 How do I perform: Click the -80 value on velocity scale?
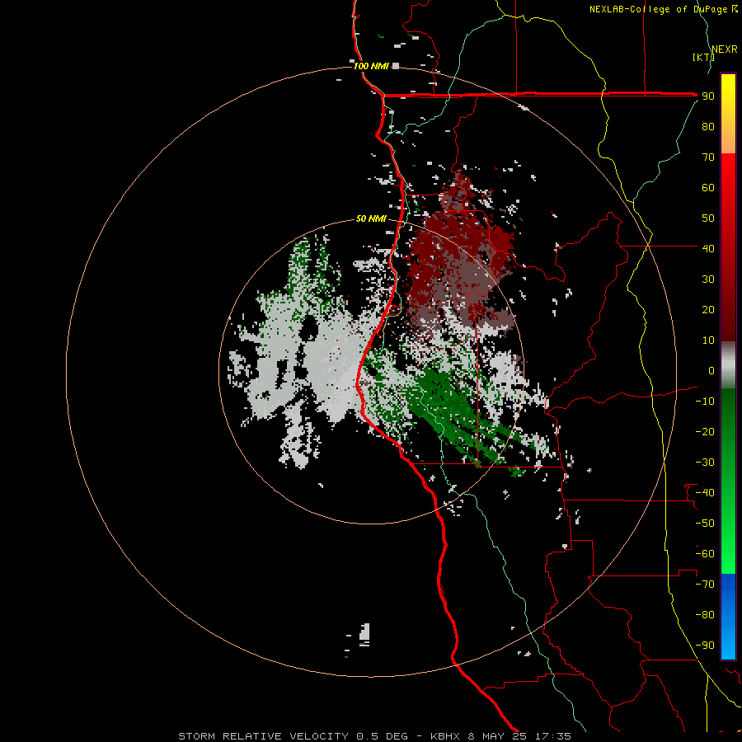705,615
